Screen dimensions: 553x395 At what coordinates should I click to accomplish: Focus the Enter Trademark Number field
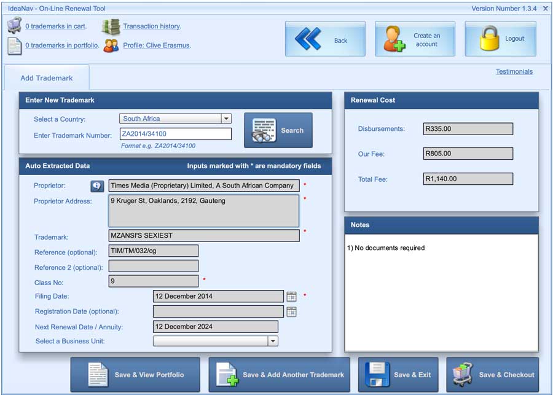[176, 134]
